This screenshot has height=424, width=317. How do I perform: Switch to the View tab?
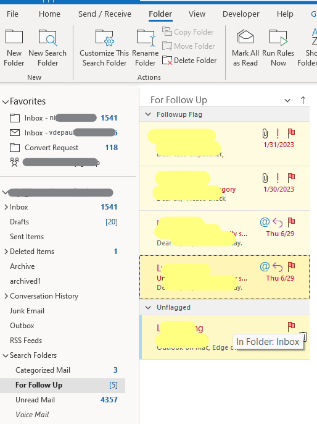197,14
